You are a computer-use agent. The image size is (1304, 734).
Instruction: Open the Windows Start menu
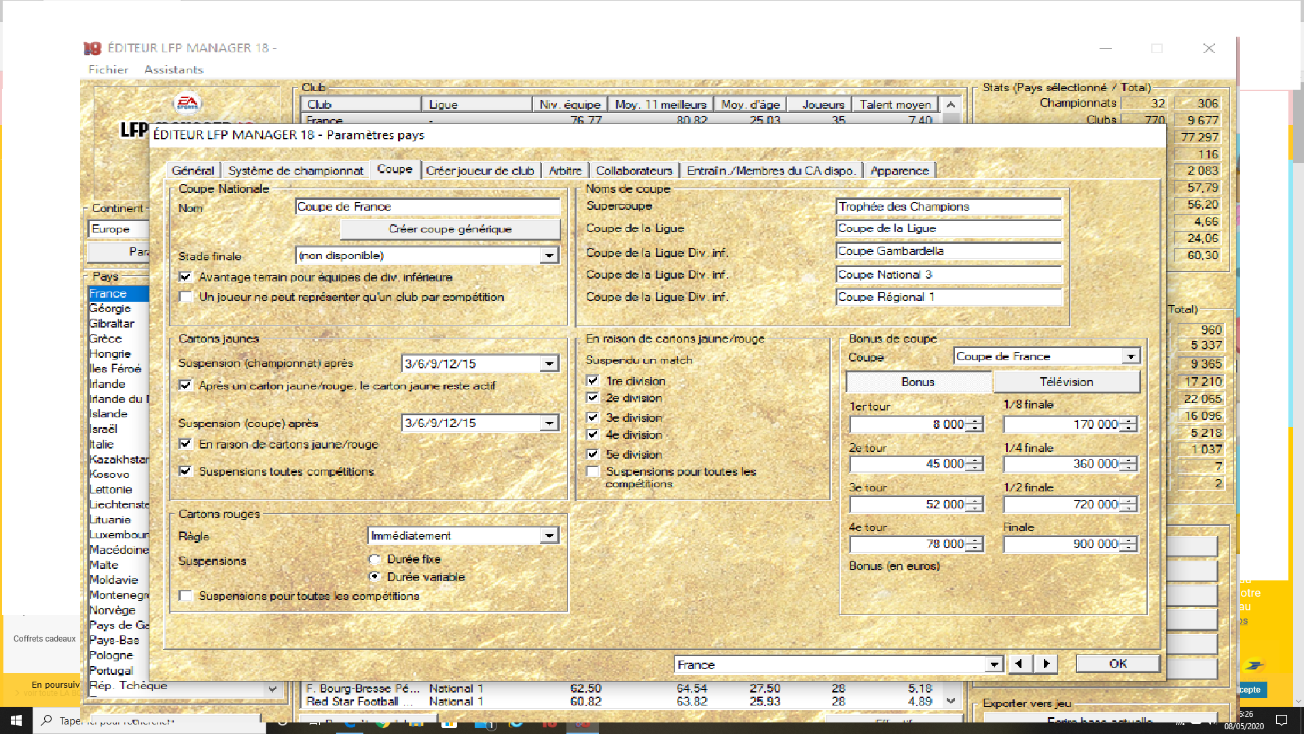click(16, 720)
